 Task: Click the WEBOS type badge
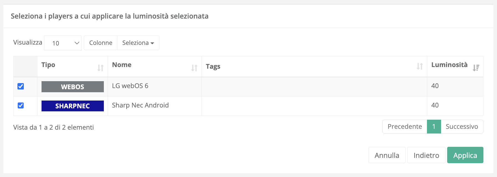(73, 87)
